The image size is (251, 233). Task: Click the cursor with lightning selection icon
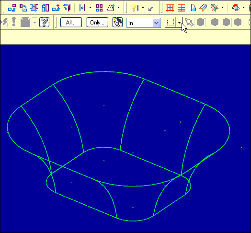(x=117, y=22)
